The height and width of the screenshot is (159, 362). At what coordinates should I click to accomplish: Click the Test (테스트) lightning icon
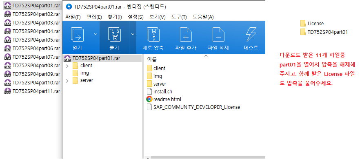251,34
